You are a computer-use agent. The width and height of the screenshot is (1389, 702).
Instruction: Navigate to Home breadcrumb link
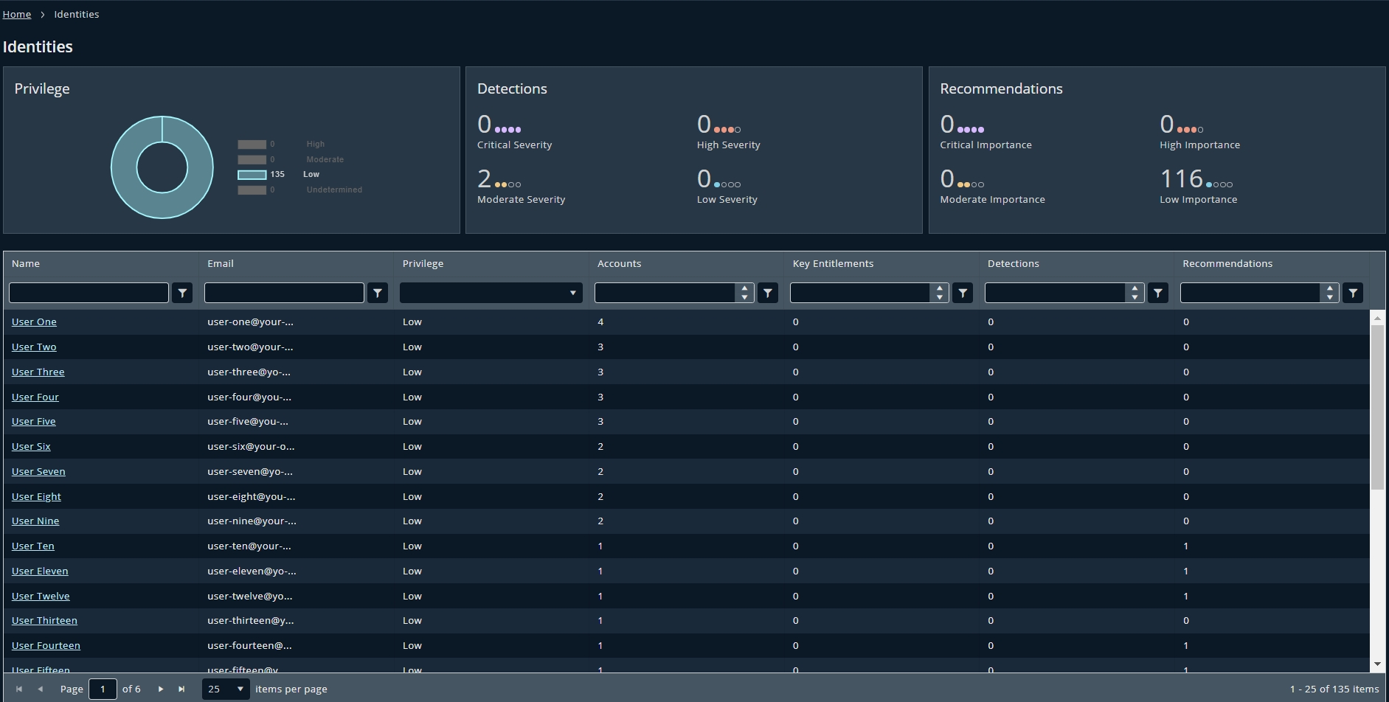[17, 14]
